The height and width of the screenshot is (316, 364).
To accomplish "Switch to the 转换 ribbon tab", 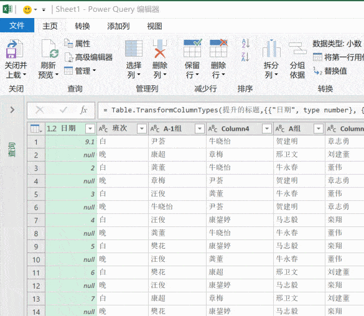I will tap(82, 26).
